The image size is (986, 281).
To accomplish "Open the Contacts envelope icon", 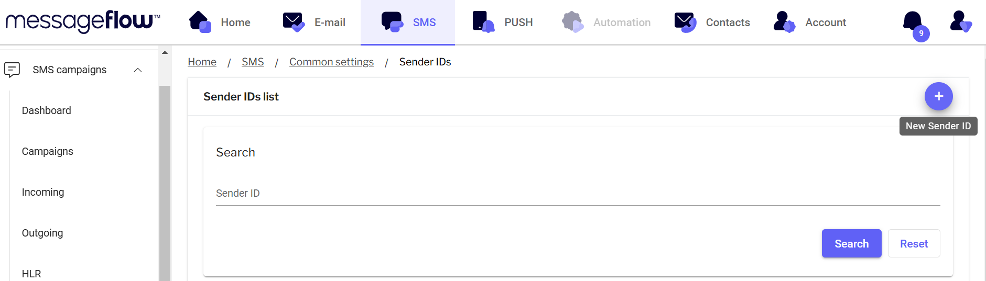I will tap(685, 22).
